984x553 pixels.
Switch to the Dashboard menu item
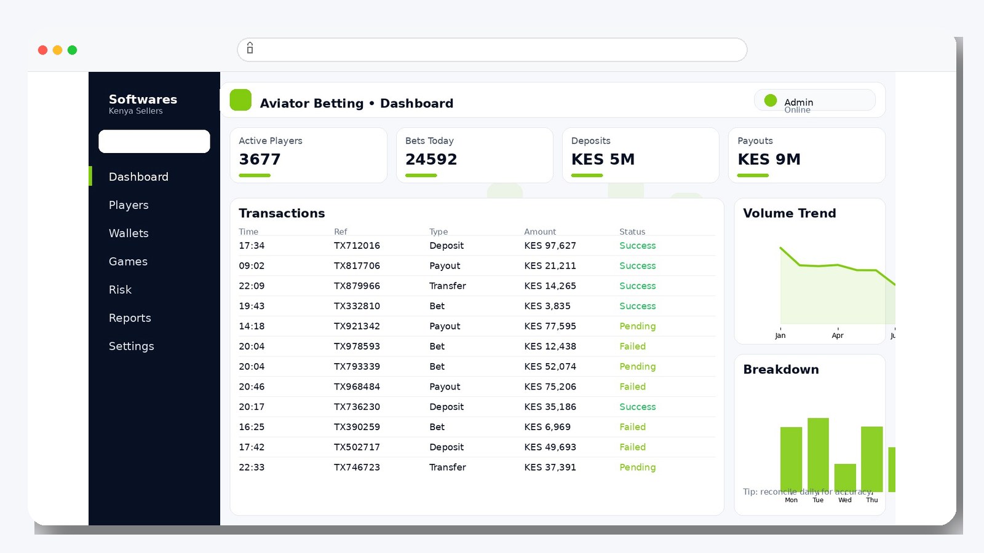(138, 176)
